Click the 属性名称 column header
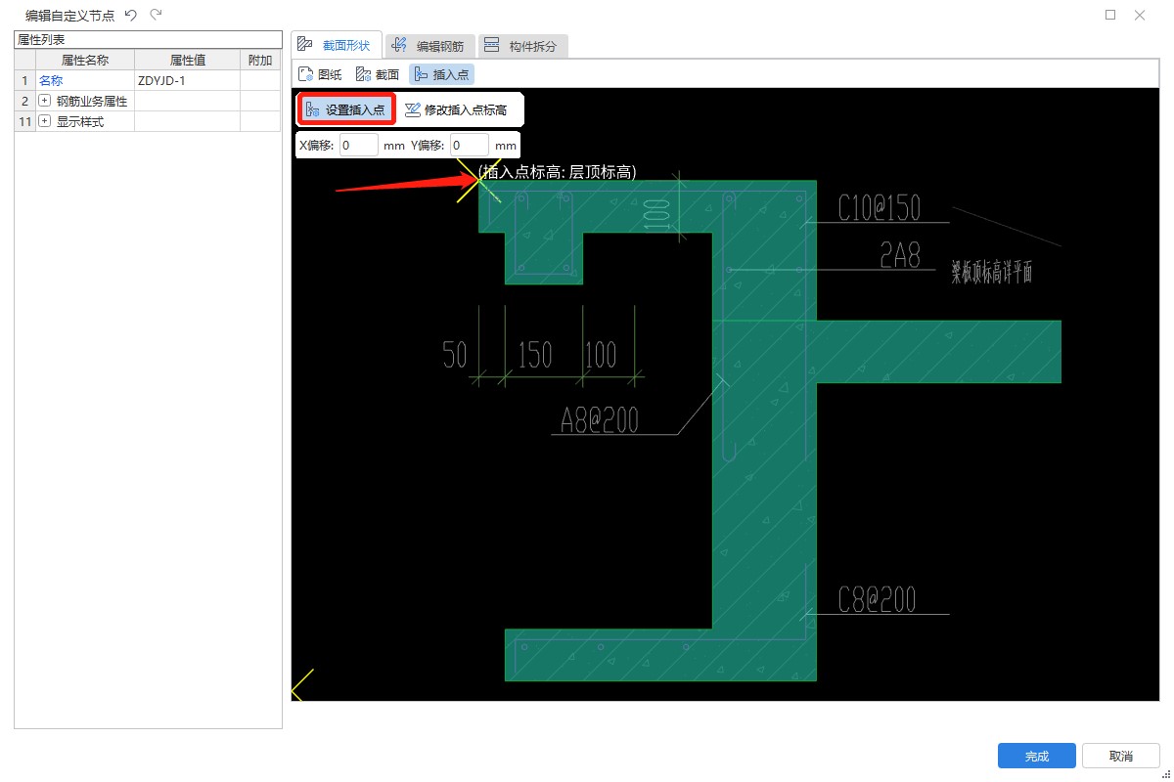 pyautogui.click(x=85, y=60)
